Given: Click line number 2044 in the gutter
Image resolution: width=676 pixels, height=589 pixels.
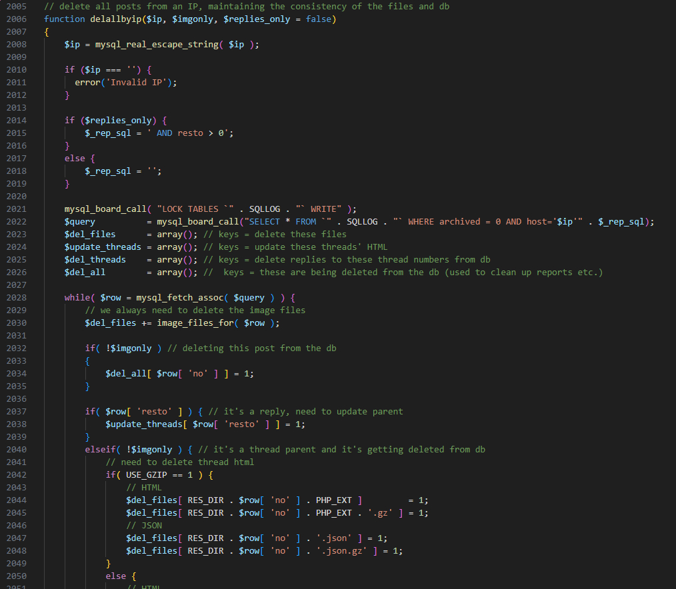Looking at the screenshot, I should click(x=17, y=500).
